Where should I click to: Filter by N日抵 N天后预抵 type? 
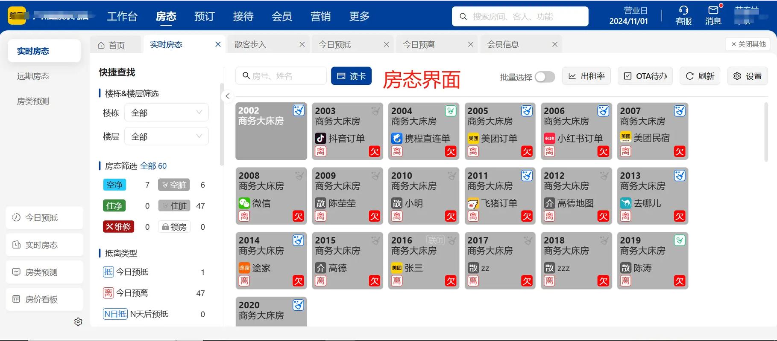136,314
